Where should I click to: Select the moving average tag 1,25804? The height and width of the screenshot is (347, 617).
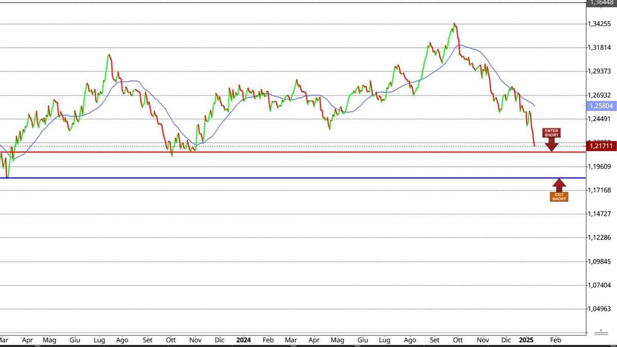(601, 106)
